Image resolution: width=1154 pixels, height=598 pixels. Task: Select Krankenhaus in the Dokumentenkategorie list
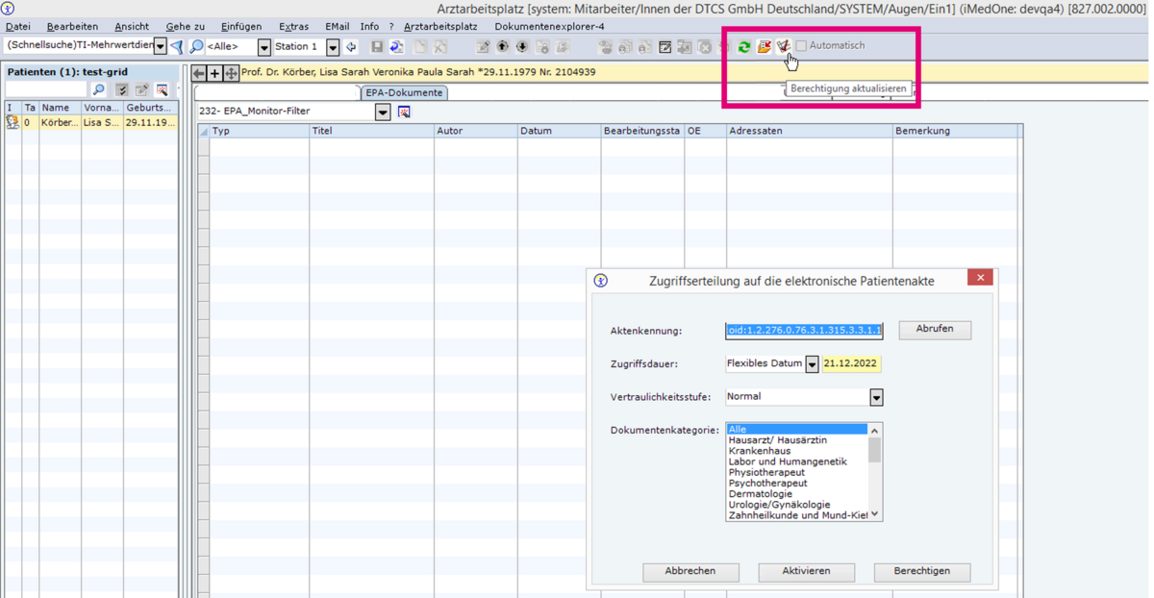click(x=760, y=451)
